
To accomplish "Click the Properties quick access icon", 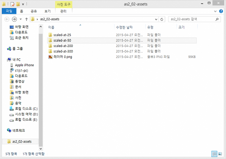I will pos(13,4).
